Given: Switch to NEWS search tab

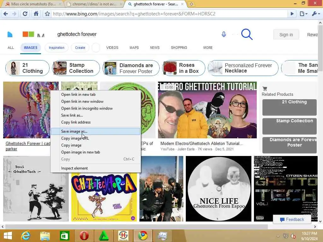Looking at the screenshot, I should click(x=155, y=48).
